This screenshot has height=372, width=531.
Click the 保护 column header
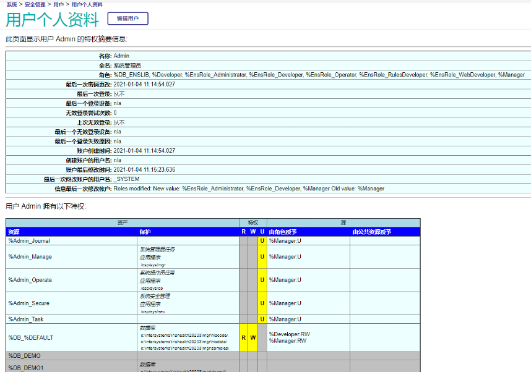[x=145, y=232]
